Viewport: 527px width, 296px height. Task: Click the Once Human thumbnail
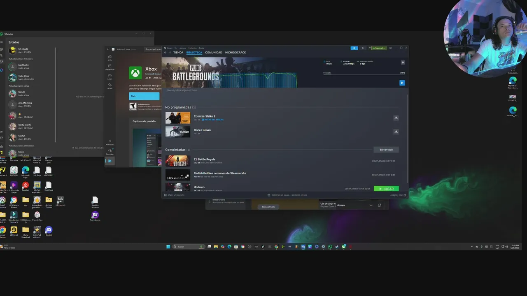178,132
